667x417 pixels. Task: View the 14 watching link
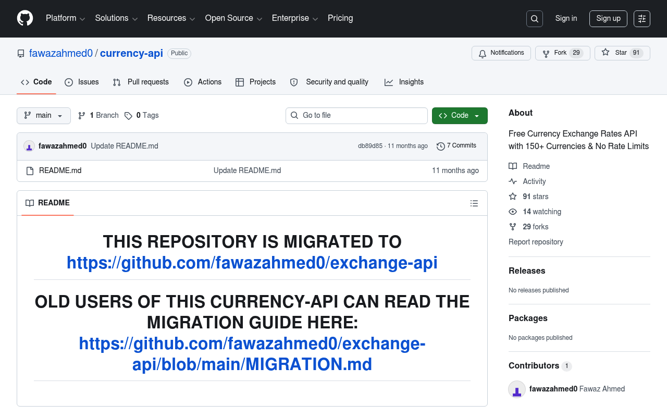pyautogui.click(x=535, y=212)
